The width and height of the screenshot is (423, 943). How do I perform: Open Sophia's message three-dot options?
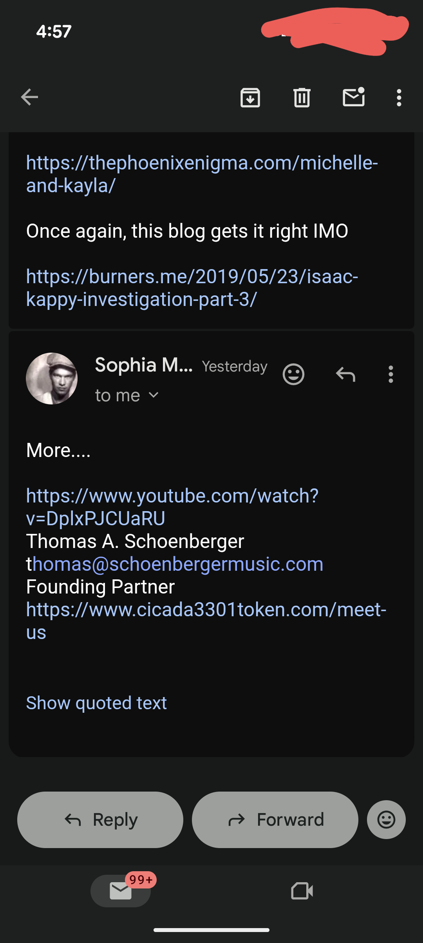[x=390, y=374]
